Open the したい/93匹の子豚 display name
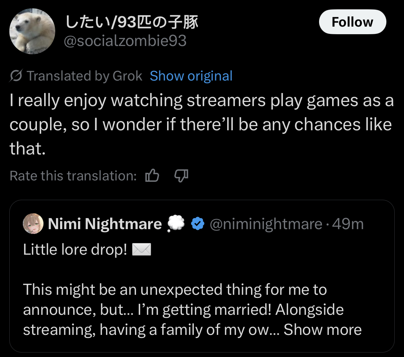 (132, 23)
